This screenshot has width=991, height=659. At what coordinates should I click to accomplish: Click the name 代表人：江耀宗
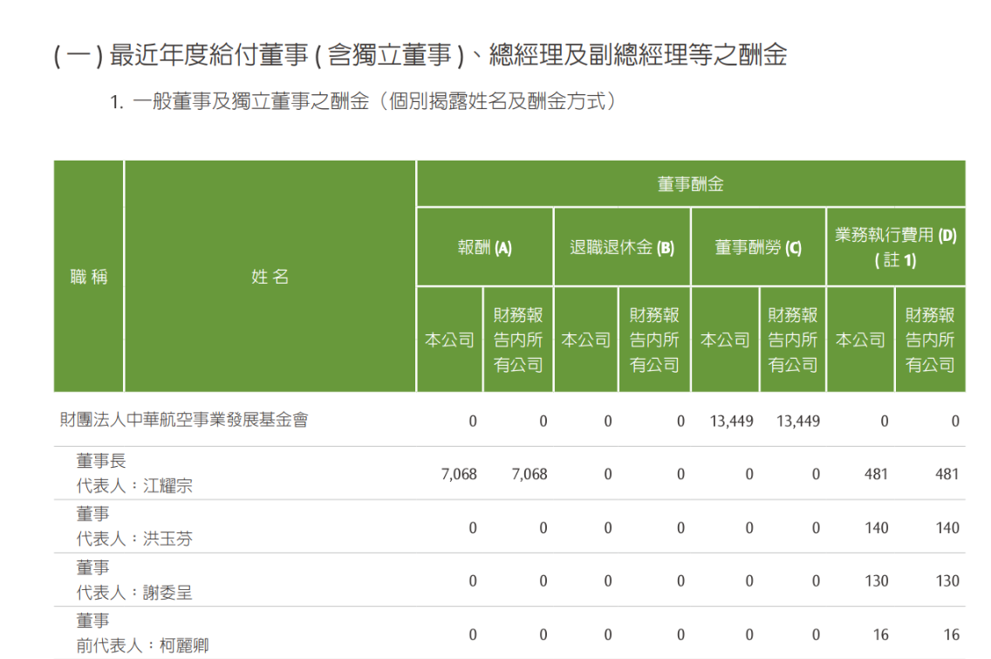click(x=134, y=486)
